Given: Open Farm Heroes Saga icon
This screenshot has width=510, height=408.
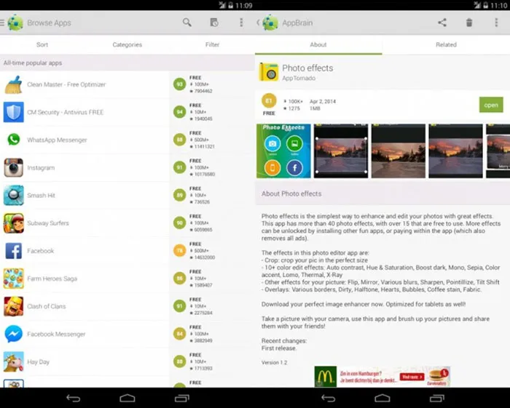Looking at the screenshot, I should pyautogui.click(x=13, y=279).
